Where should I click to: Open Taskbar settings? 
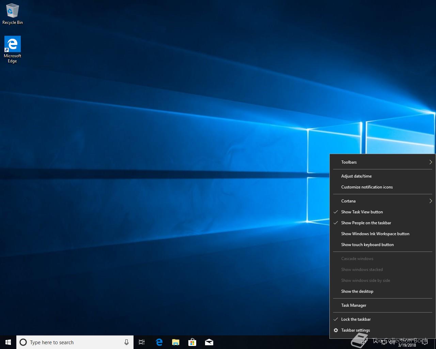pyautogui.click(x=355, y=330)
